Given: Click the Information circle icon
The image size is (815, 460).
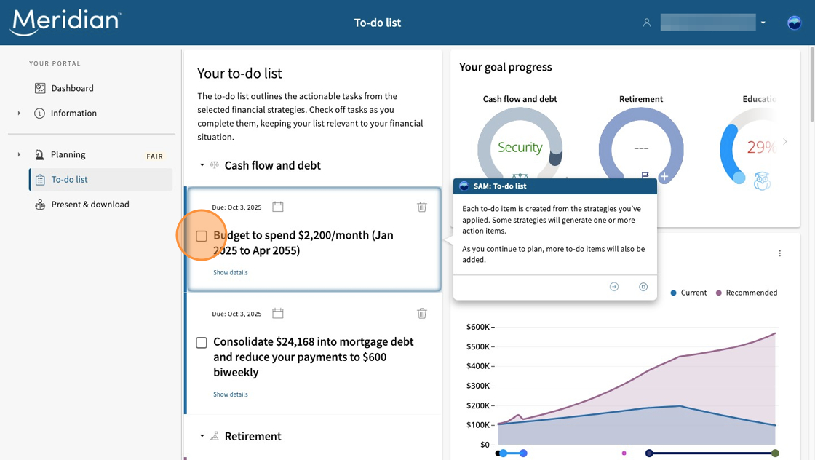Looking at the screenshot, I should click(39, 114).
